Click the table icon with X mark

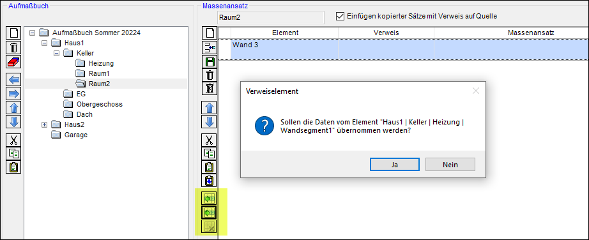click(x=210, y=227)
